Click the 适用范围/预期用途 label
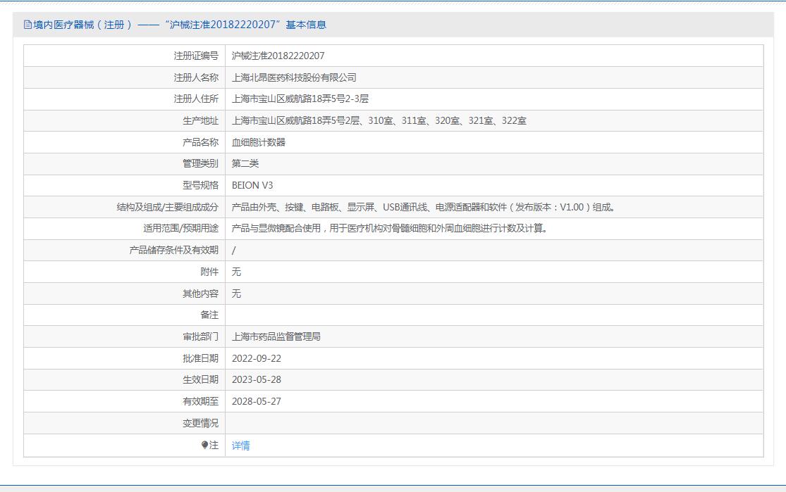This screenshot has height=492, width=786. (x=181, y=228)
